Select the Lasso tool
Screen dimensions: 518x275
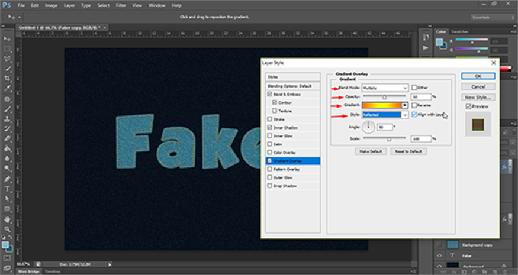click(7, 59)
